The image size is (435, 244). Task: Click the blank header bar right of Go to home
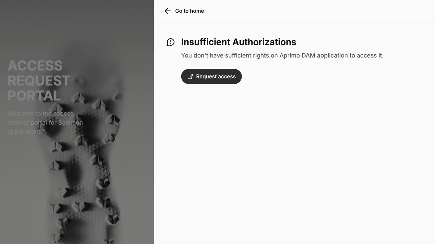coord(319,12)
